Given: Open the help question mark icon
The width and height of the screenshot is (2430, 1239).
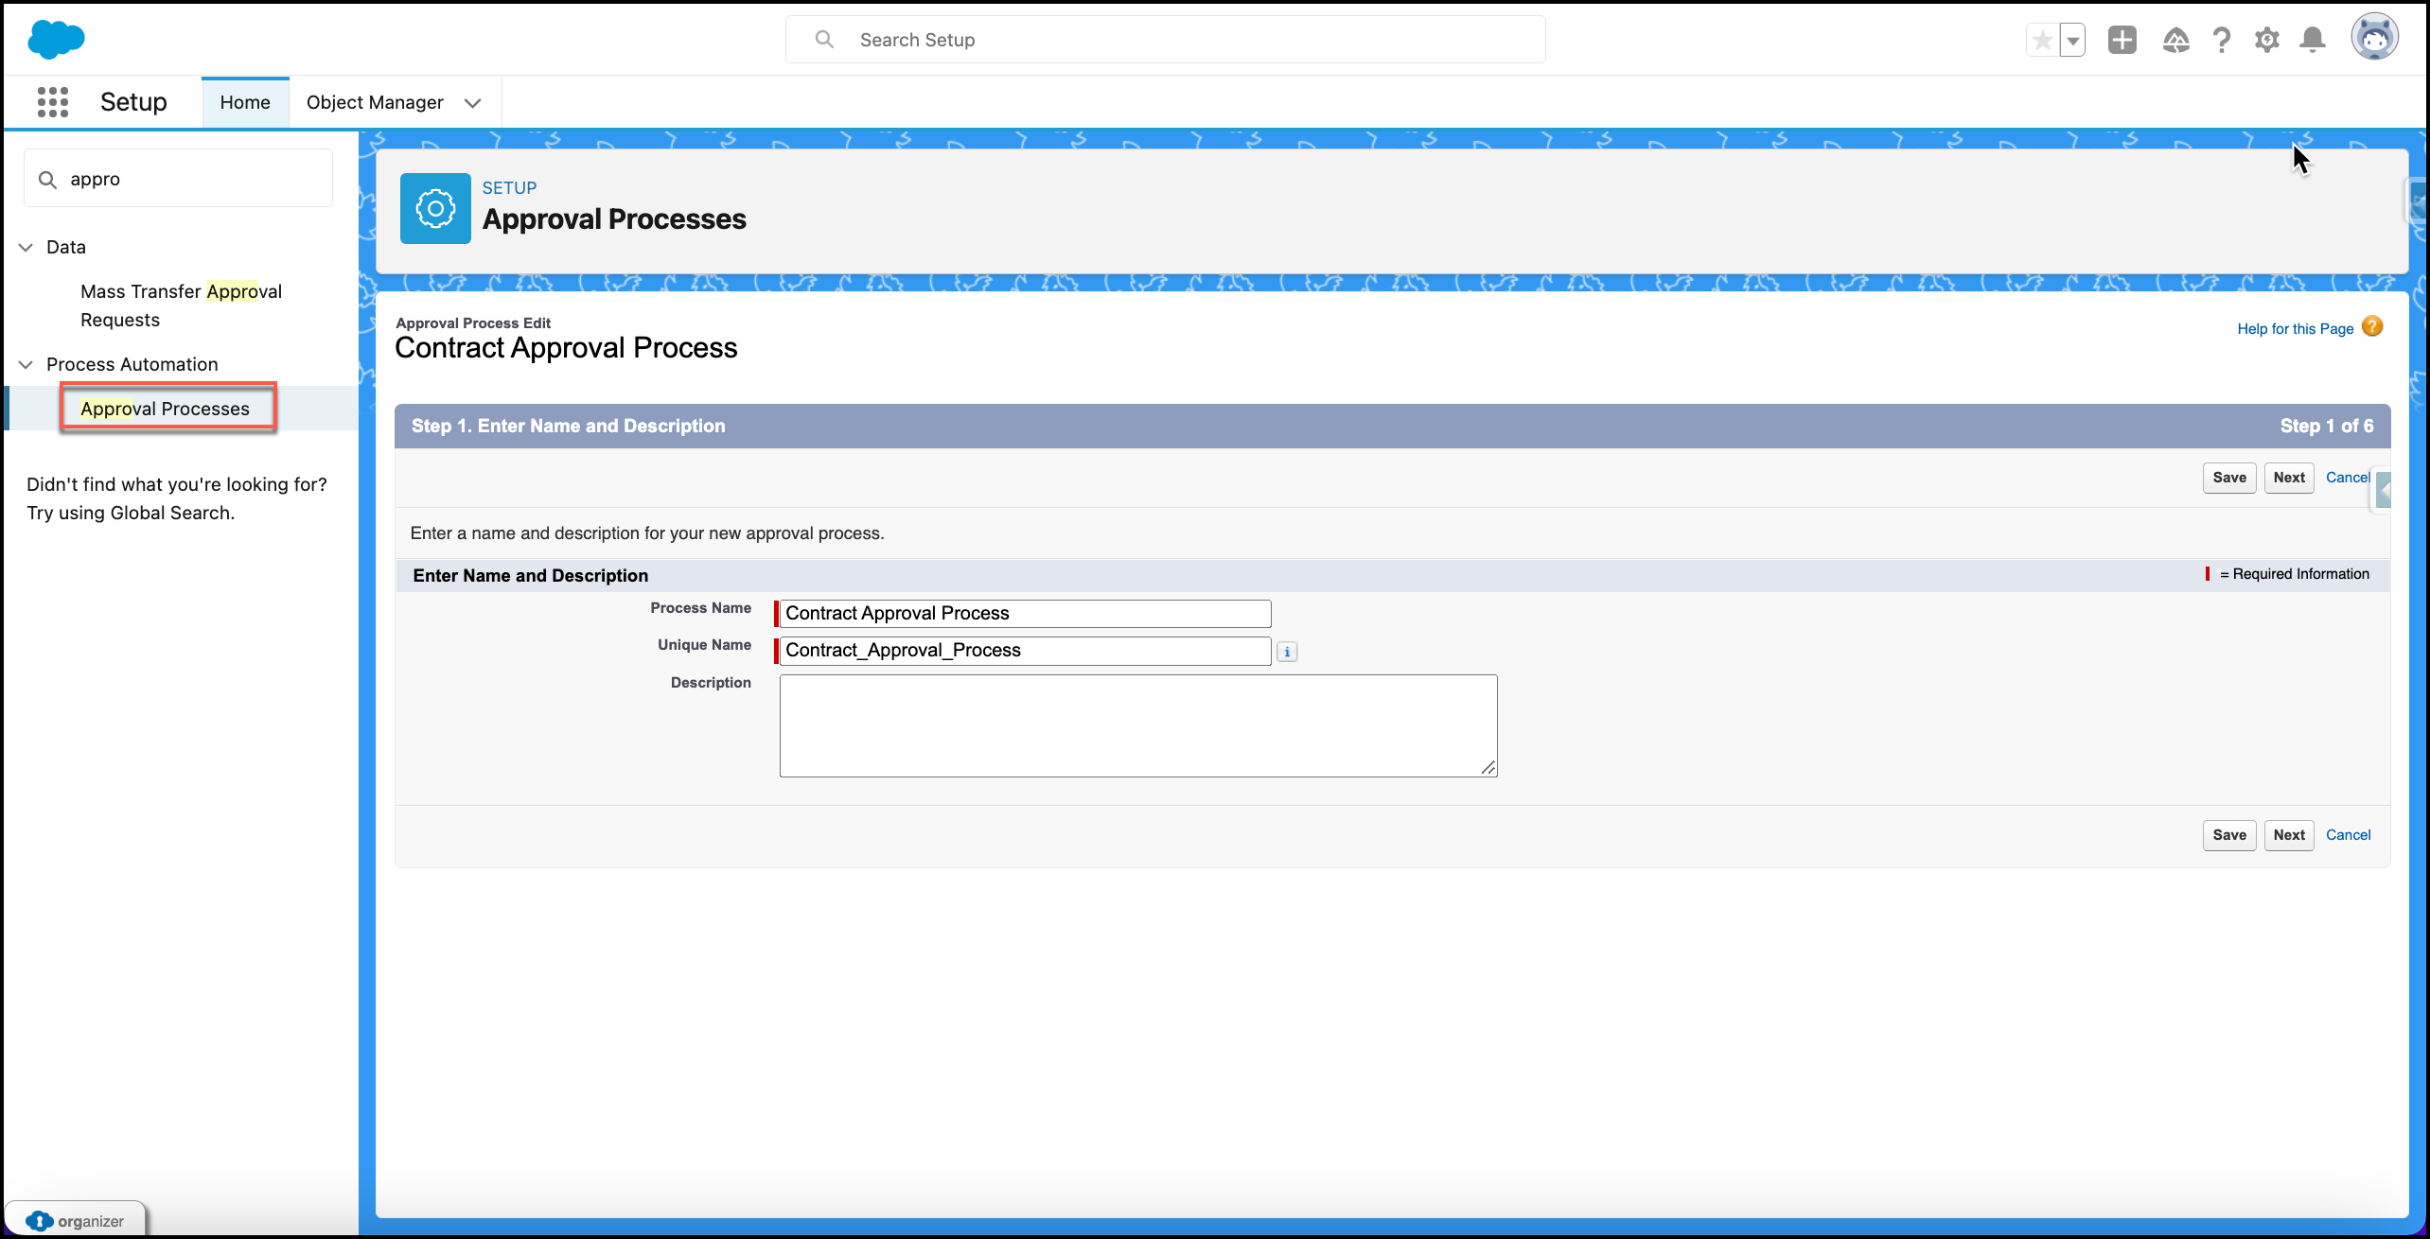Looking at the screenshot, I should 2221,40.
